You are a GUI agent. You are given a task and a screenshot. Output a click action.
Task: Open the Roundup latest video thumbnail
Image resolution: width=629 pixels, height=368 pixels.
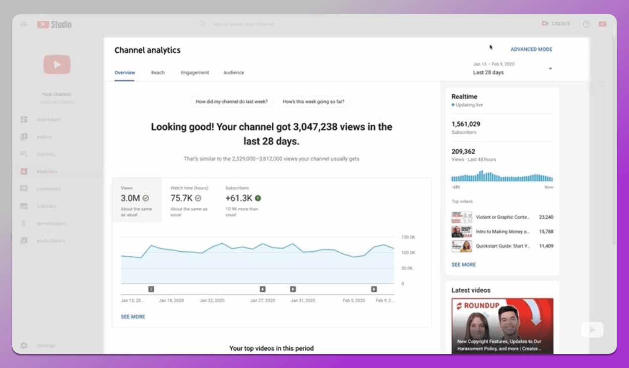click(503, 327)
